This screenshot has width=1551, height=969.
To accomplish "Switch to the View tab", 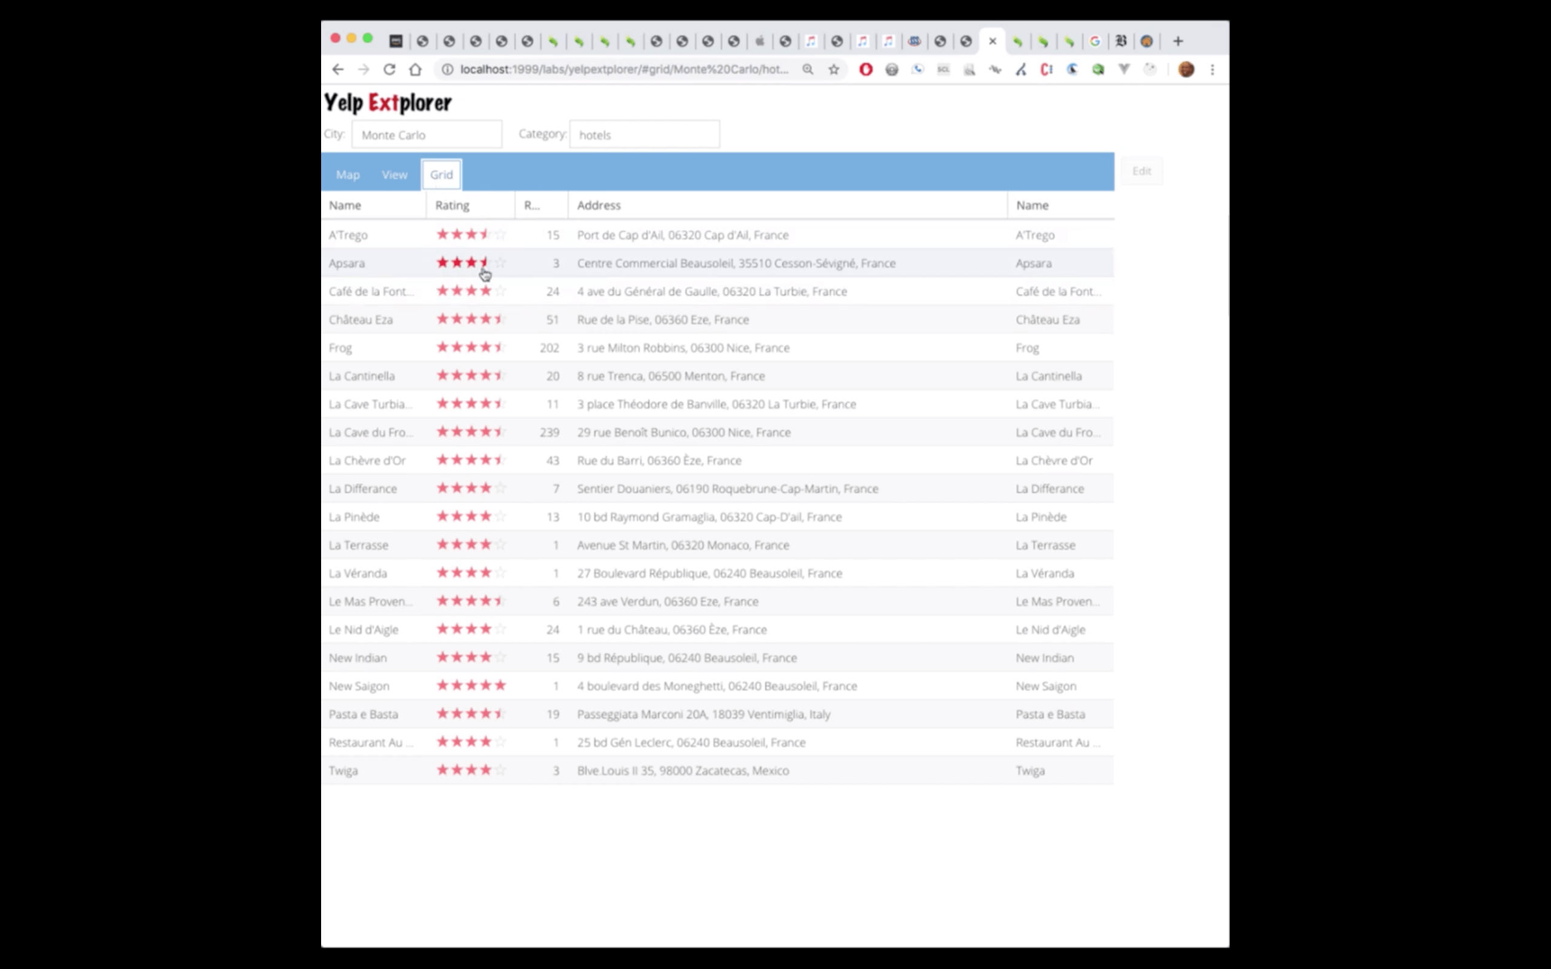I will [395, 174].
